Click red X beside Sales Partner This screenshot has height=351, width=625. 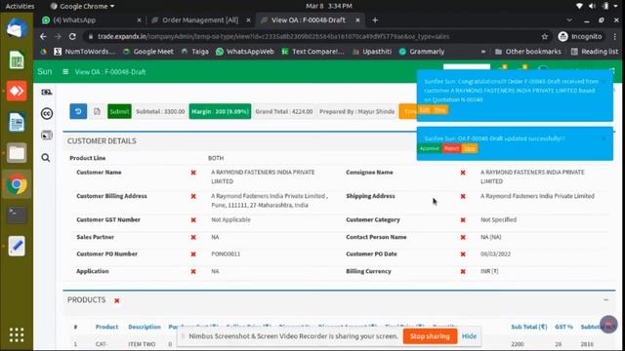(193, 237)
